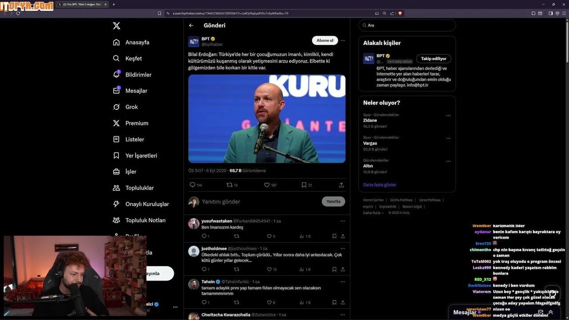Open the Bilal Erdoğan post image

click(267, 119)
